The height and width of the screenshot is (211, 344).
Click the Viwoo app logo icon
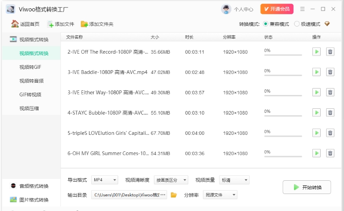11,9
